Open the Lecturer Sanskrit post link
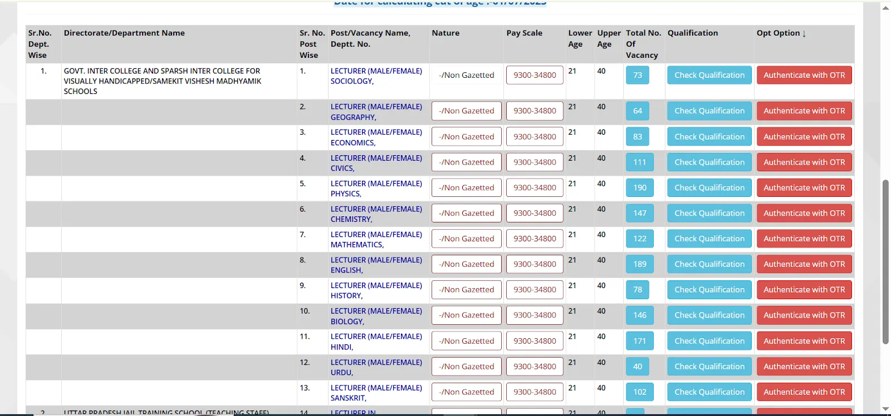 coord(376,393)
